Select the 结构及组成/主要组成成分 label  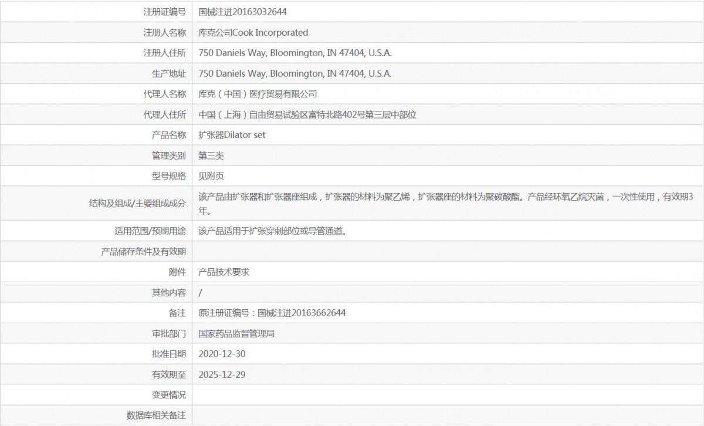137,204
